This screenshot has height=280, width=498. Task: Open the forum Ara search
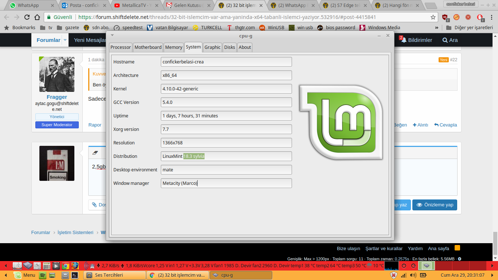coord(450,40)
